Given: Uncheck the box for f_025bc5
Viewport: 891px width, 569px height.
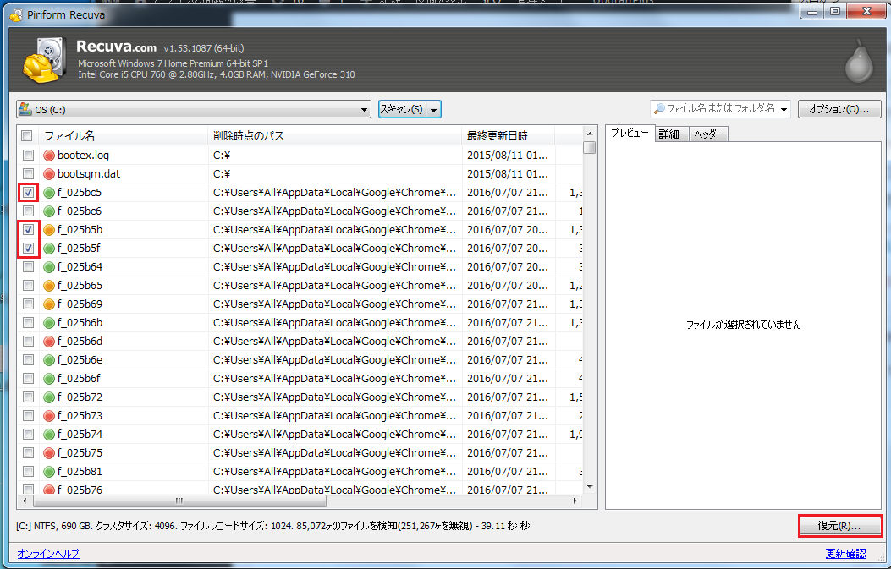Looking at the screenshot, I should click(x=28, y=193).
